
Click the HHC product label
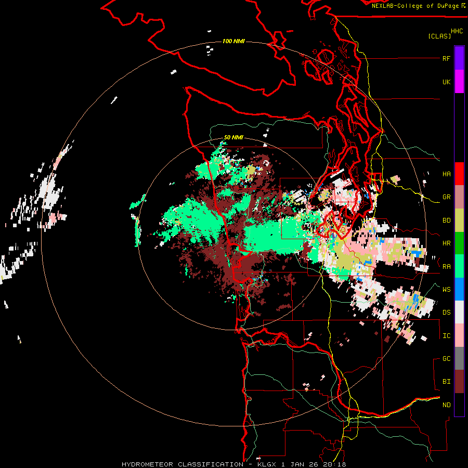click(x=457, y=31)
